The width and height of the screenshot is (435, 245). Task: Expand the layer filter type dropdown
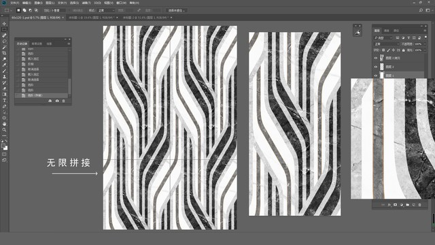[x=383, y=38]
